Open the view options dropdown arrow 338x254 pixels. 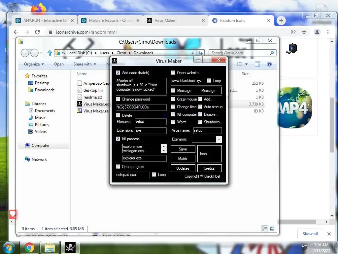coord(246,64)
